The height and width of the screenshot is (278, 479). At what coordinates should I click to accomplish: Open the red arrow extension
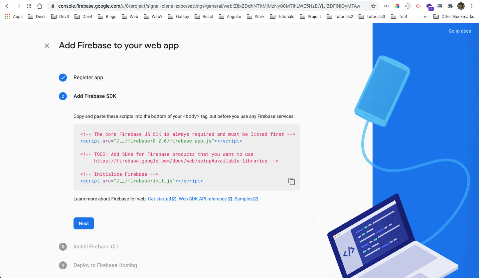418,6
